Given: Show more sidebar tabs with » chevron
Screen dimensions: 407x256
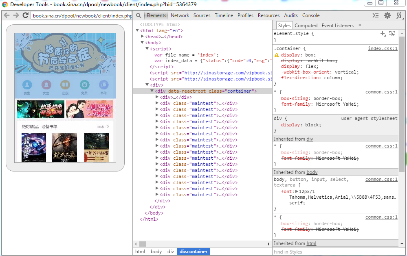Looking at the screenshot, I should (x=360, y=25).
